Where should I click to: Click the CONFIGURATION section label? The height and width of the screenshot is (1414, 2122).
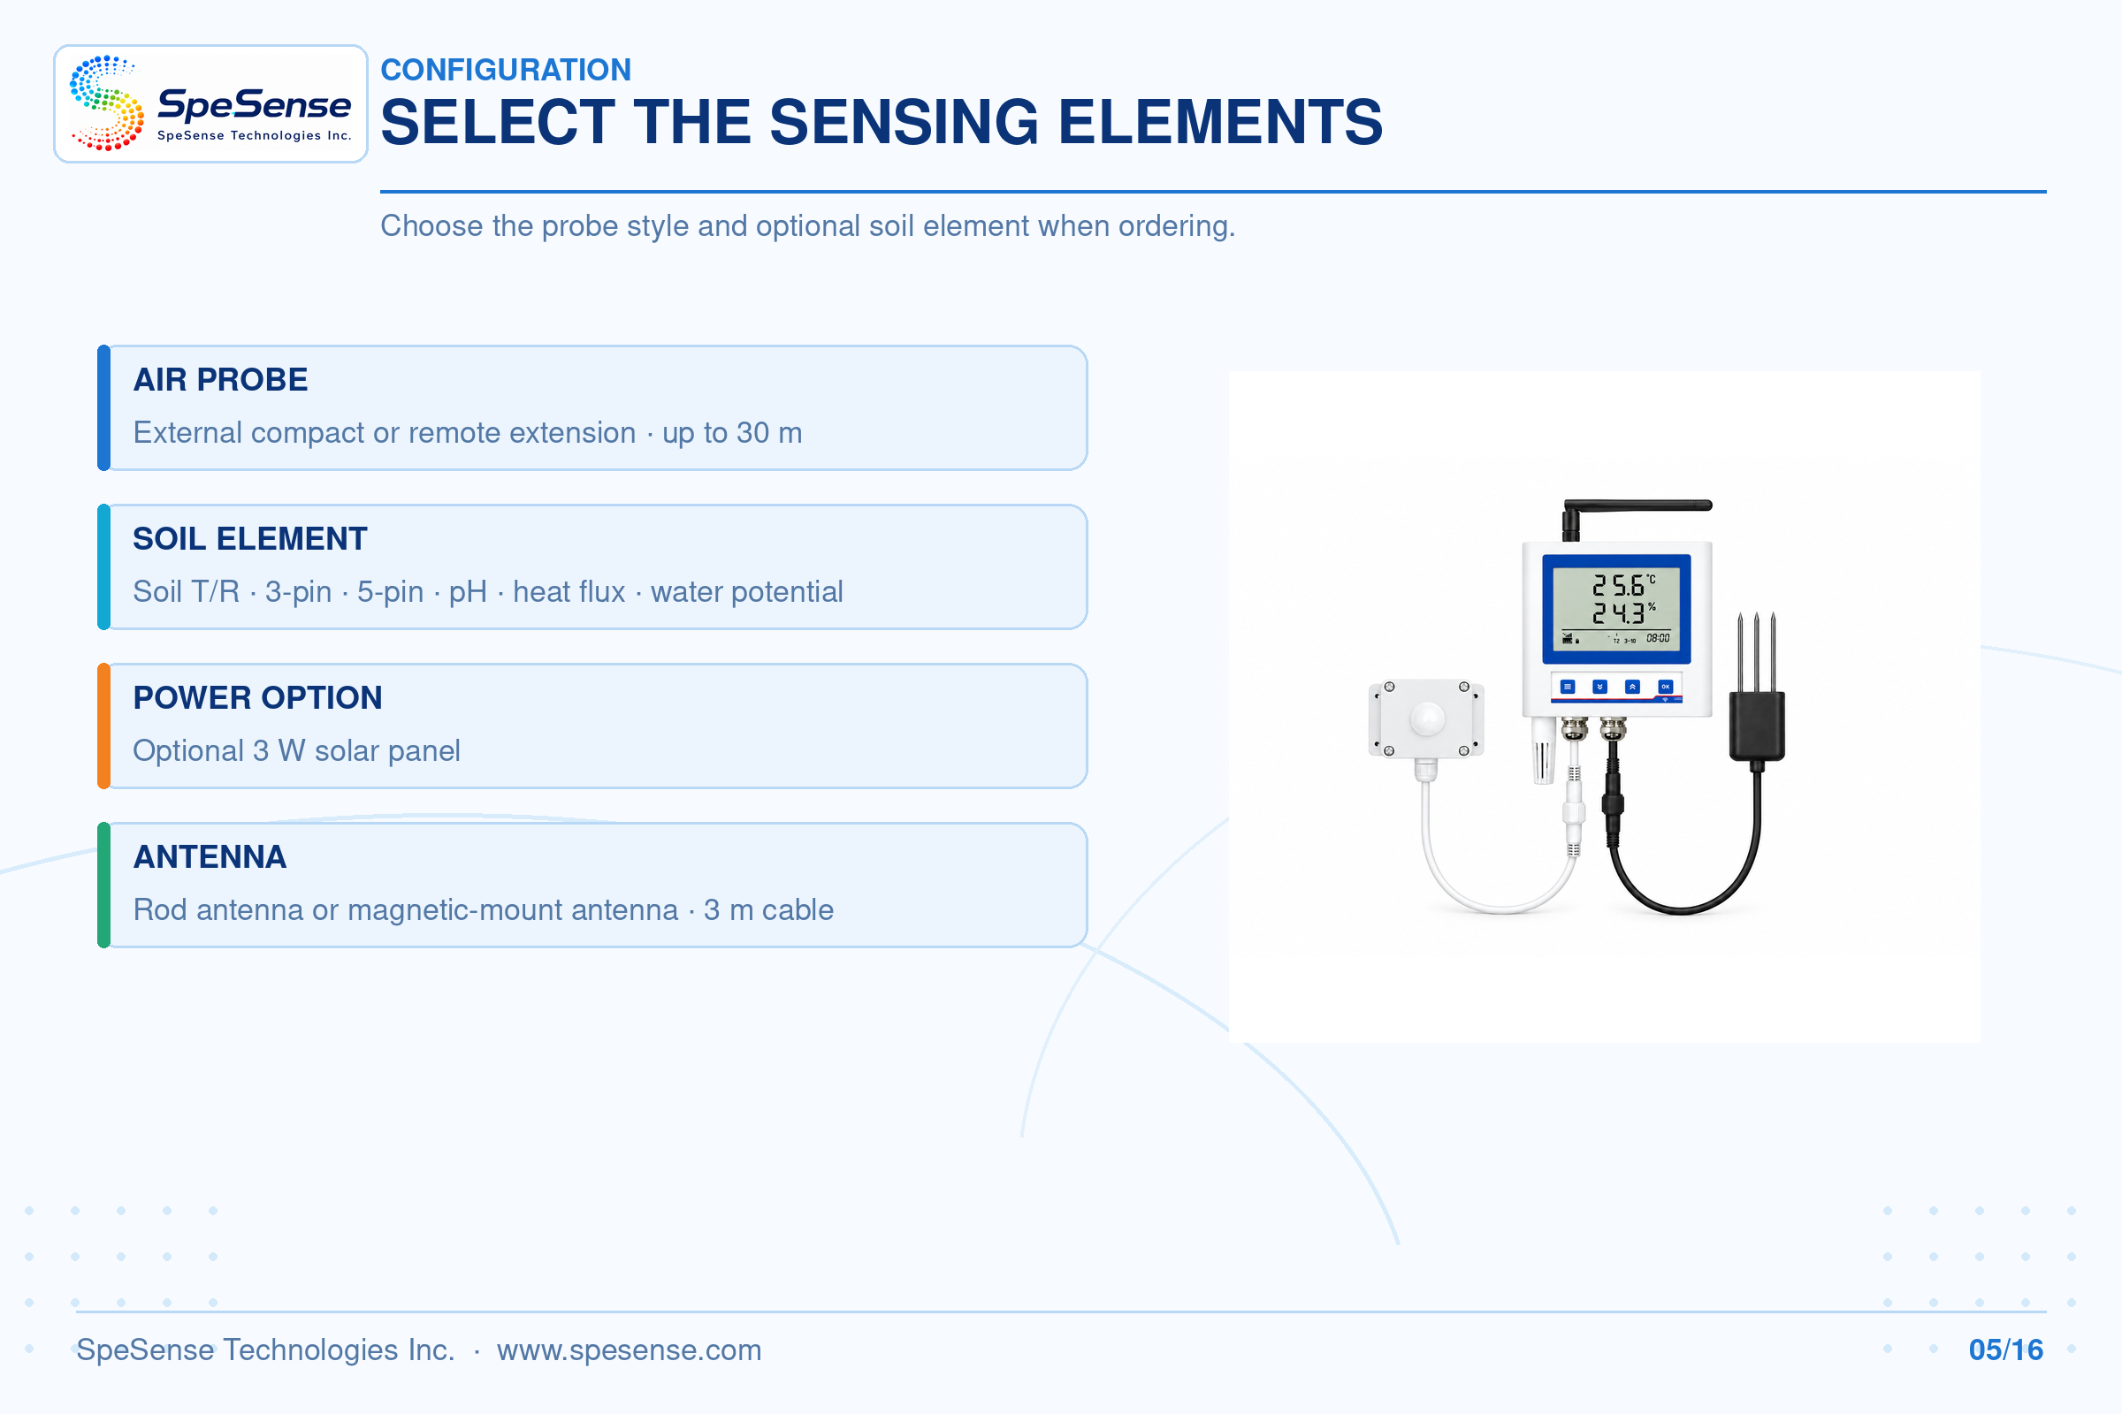[506, 70]
